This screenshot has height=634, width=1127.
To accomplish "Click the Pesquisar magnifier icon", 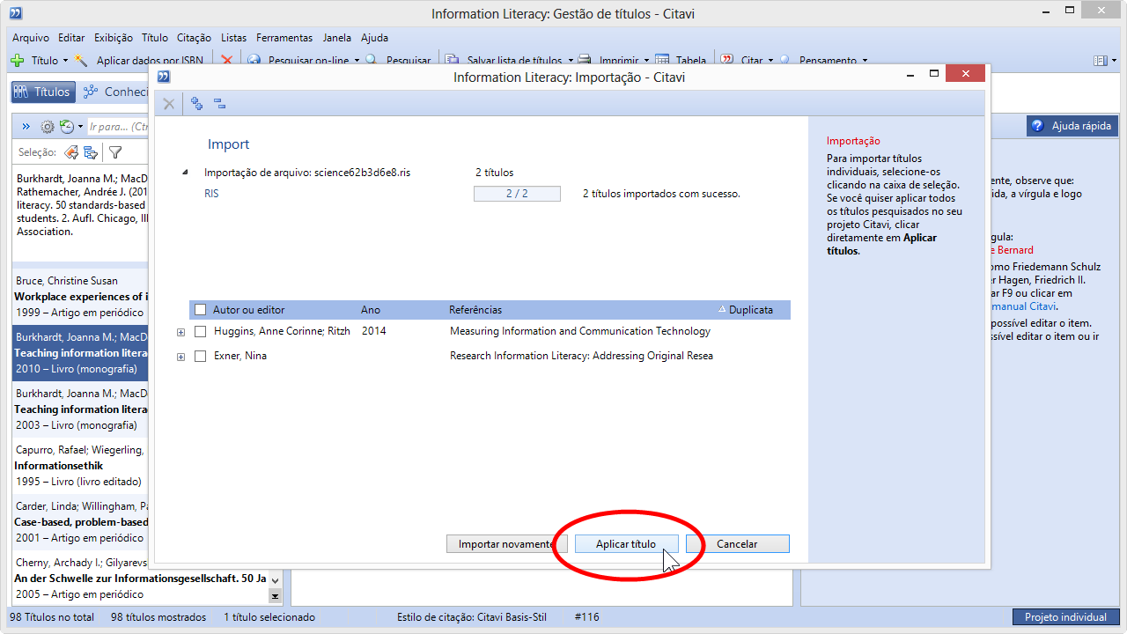I will tap(372, 61).
